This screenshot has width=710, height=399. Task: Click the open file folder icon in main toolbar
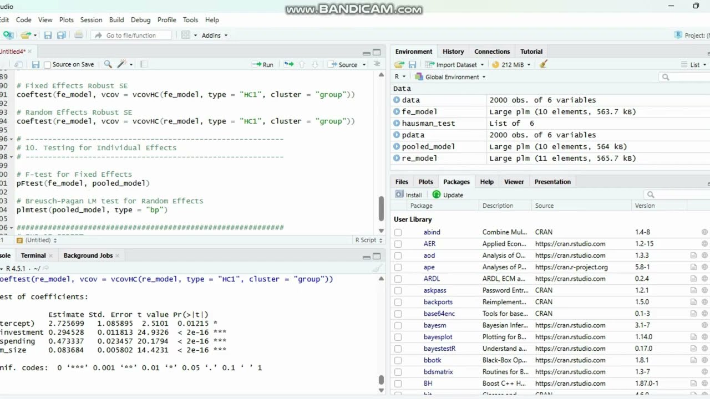point(25,35)
